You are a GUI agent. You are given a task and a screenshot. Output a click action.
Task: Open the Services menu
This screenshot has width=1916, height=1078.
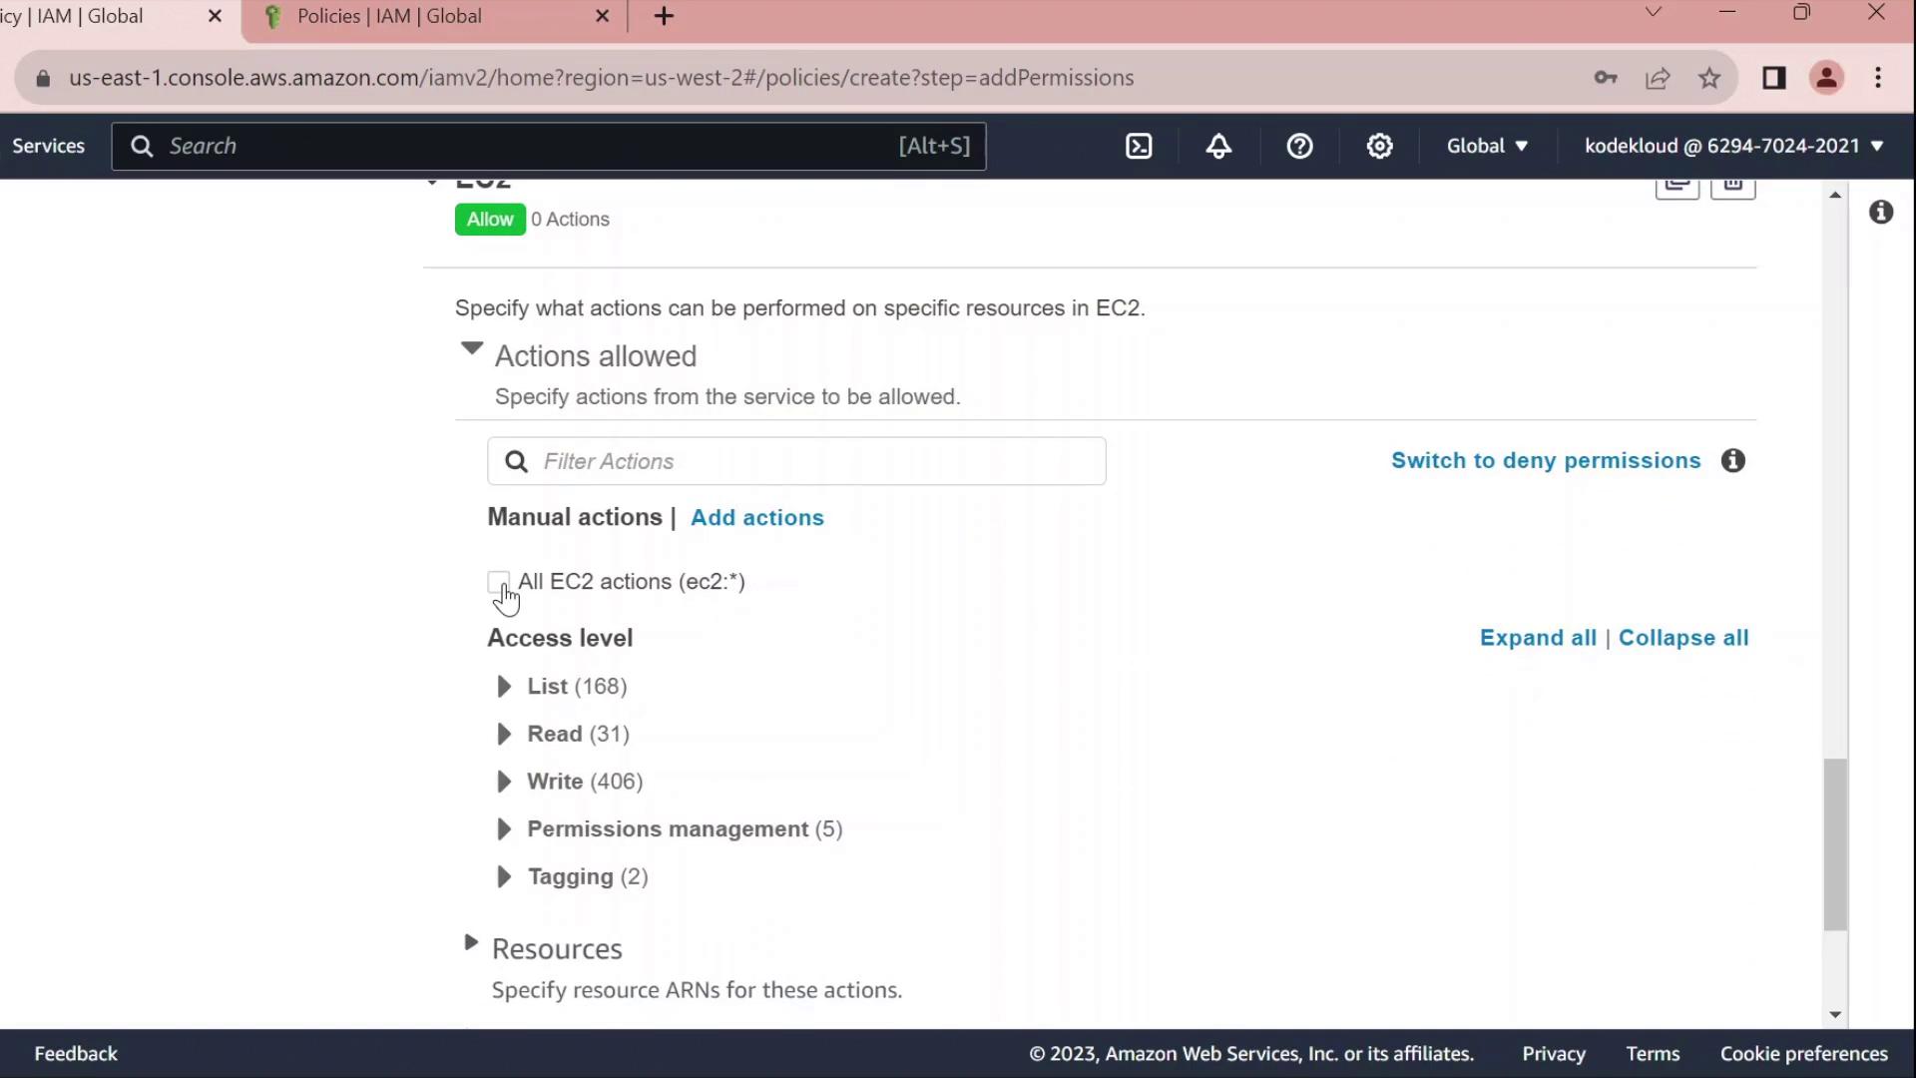coord(48,146)
